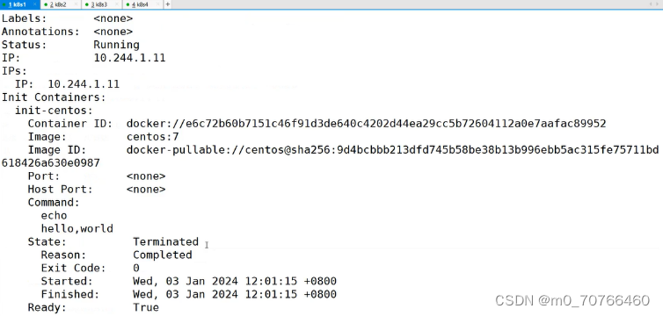The image size is (663, 316).
Task: Click the pod IP 10.244.1.11 after Status
Action: pos(129,58)
